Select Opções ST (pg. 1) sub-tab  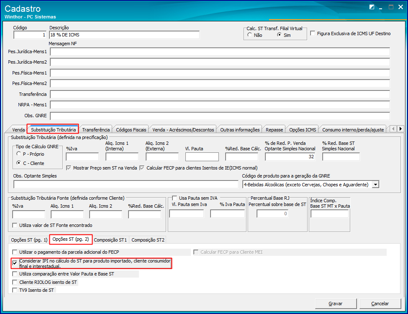[x=29, y=240]
